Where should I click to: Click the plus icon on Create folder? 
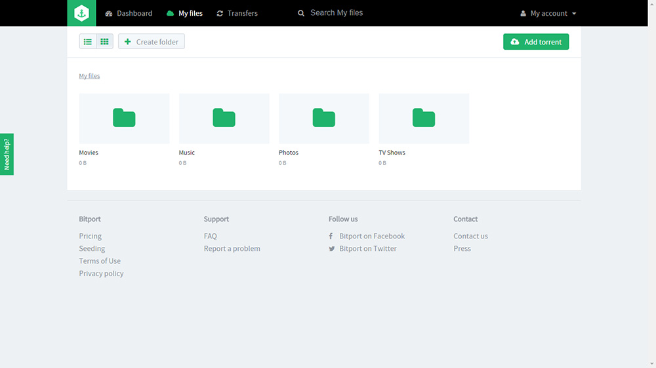[x=128, y=42]
